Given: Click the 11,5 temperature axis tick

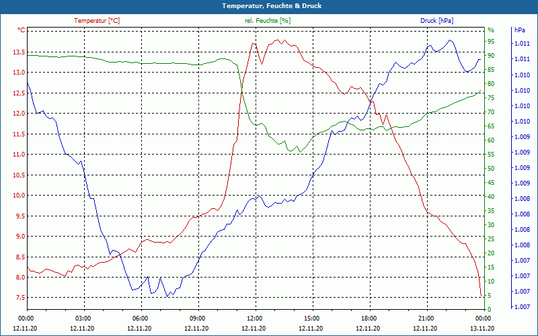Looking at the screenshot, I should [x=20, y=134].
